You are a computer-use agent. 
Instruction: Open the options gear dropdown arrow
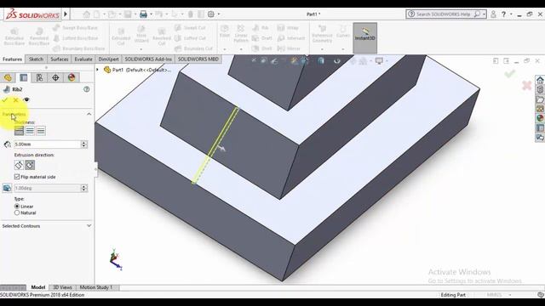point(219,14)
